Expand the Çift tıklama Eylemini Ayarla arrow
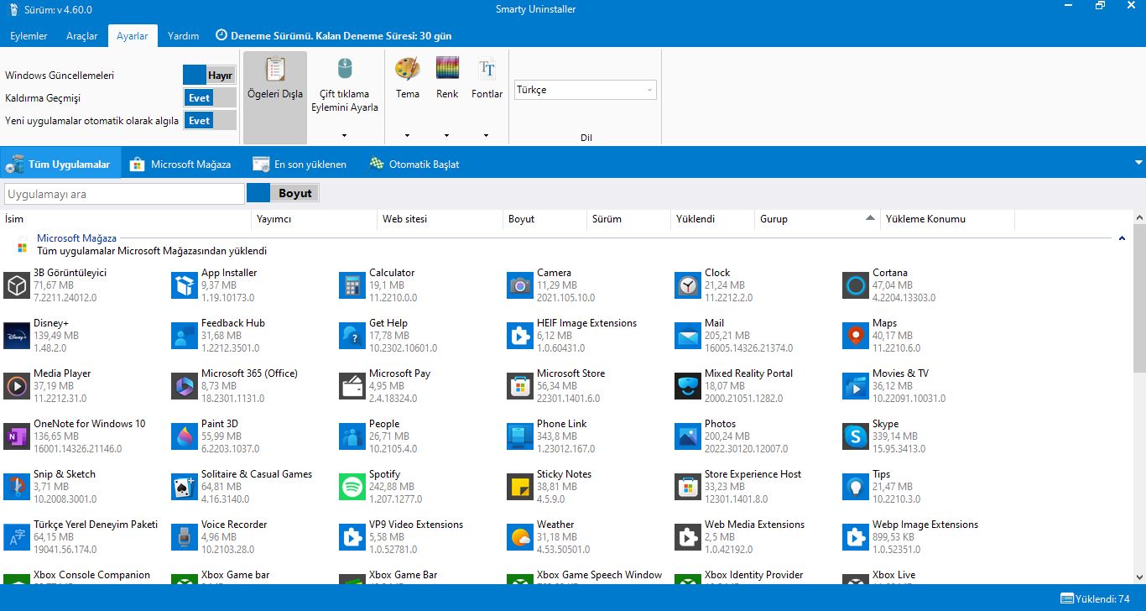This screenshot has height=611, width=1146. click(345, 135)
